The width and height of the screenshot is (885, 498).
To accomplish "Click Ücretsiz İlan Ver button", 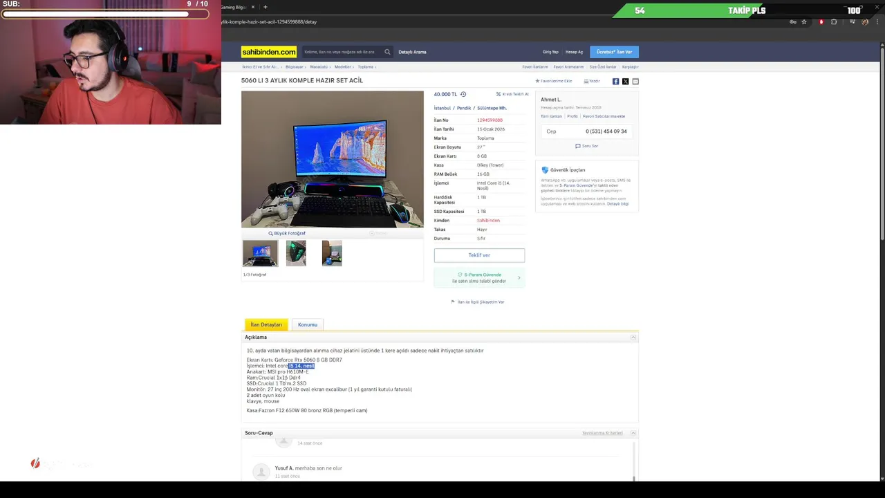I will [614, 52].
